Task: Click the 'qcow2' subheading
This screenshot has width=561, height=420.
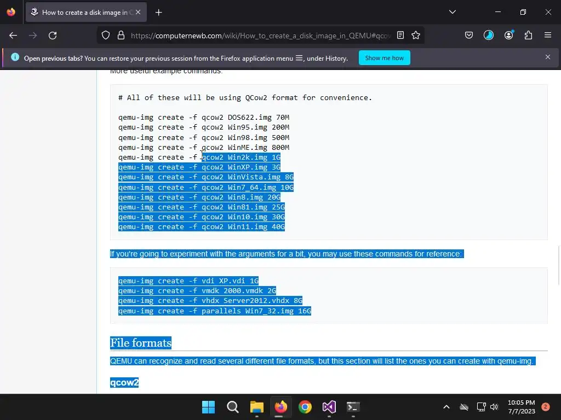Action: click(124, 382)
